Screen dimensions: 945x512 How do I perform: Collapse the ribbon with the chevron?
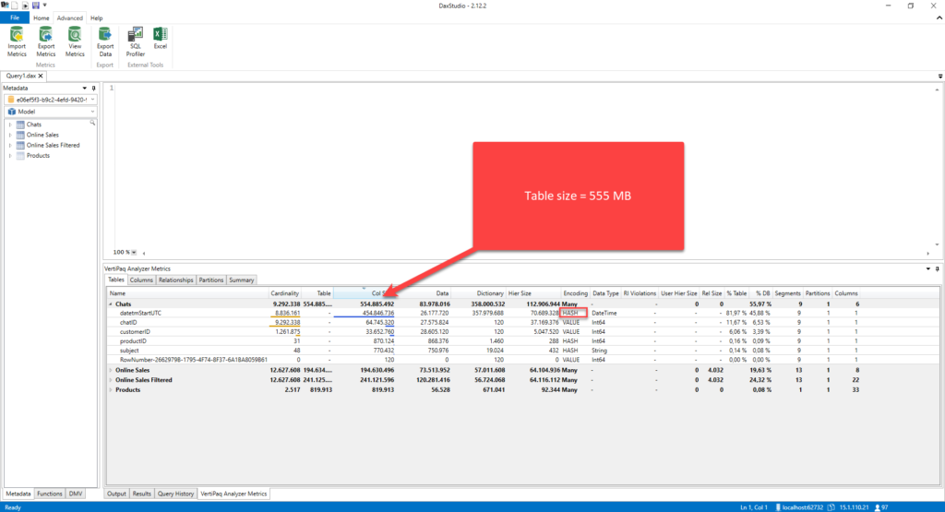click(939, 18)
